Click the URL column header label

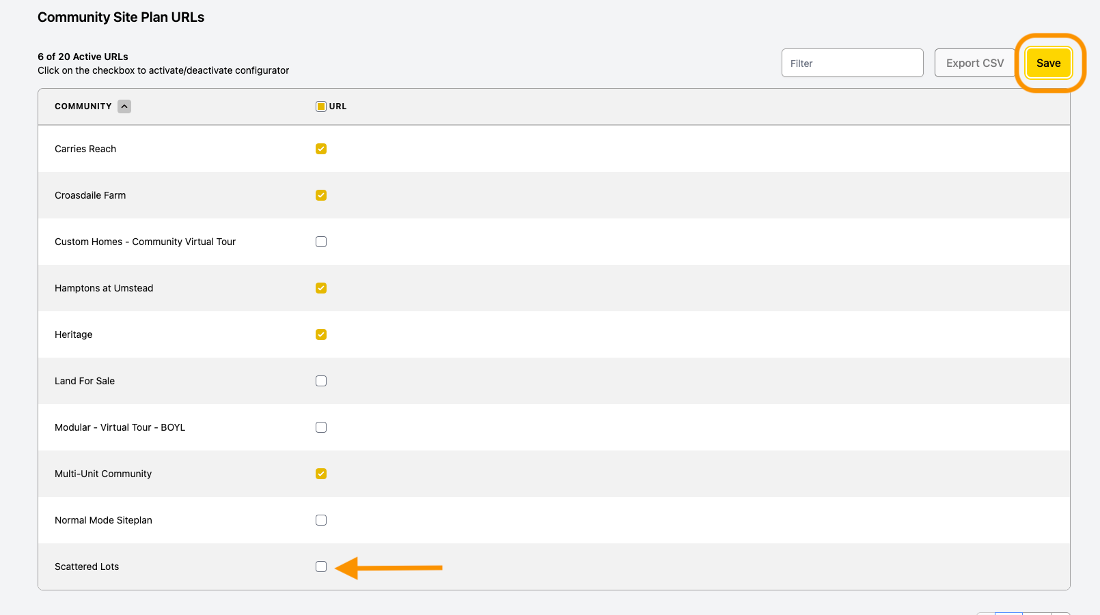tap(338, 106)
